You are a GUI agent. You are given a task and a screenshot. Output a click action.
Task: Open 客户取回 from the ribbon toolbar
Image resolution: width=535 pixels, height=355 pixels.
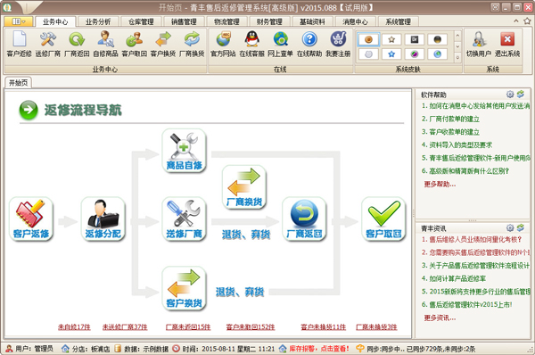point(135,44)
